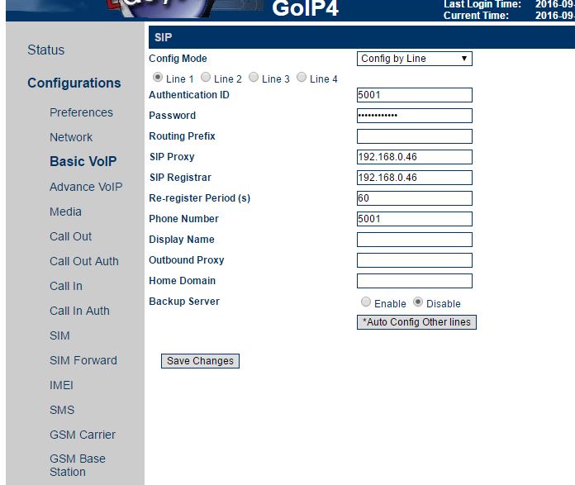This screenshot has height=485, width=575.
Task: Enable the Backup Server option
Action: click(365, 303)
